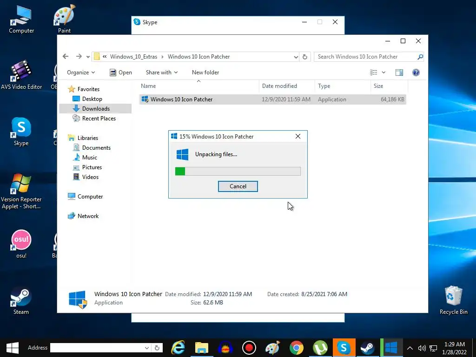Cancel the unpacking dialog
Image resolution: width=476 pixels, height=357 pixels.
238,186
